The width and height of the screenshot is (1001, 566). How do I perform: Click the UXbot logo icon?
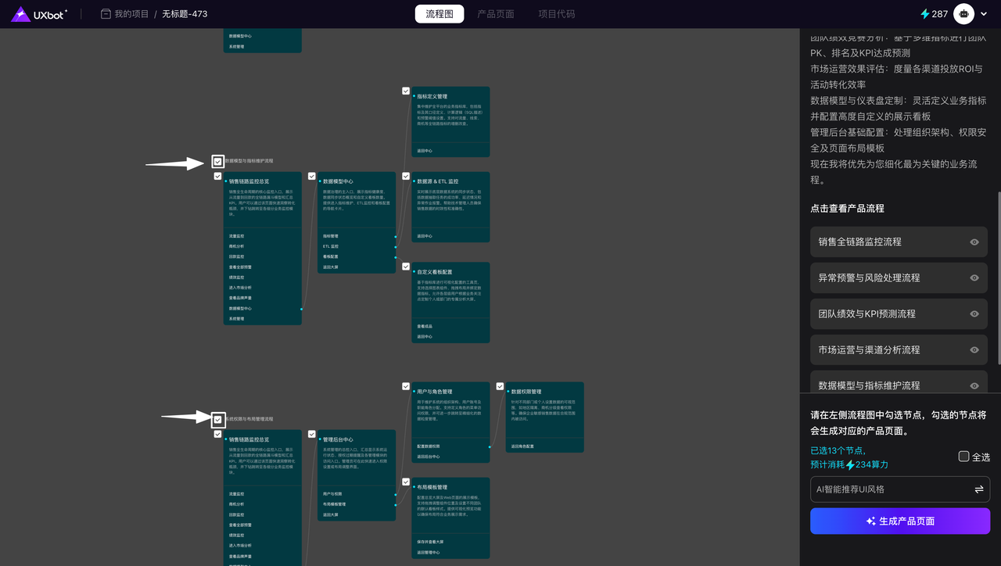click(x=21, y=14)
